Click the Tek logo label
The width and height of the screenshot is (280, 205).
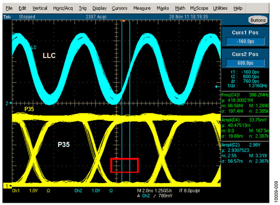pos(7,17)
